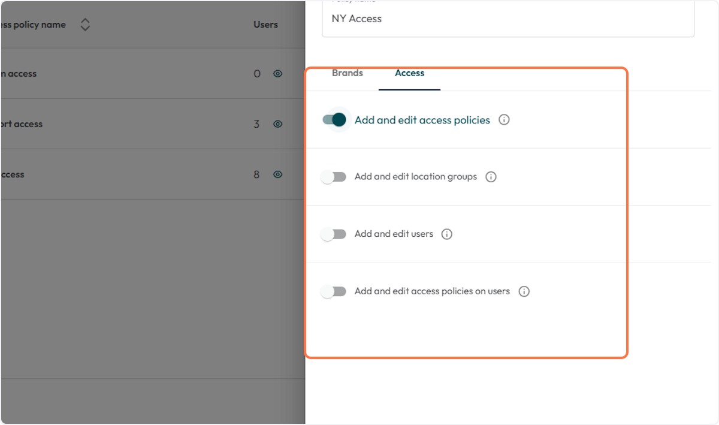Click the info icon for access policies on users

524,291
